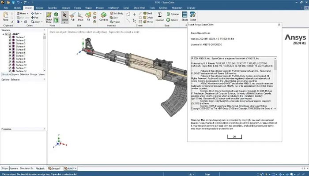Viewport: 309px width, 176px height.
Task: Open the Equation sigma tool
Action: coord(160,17)
